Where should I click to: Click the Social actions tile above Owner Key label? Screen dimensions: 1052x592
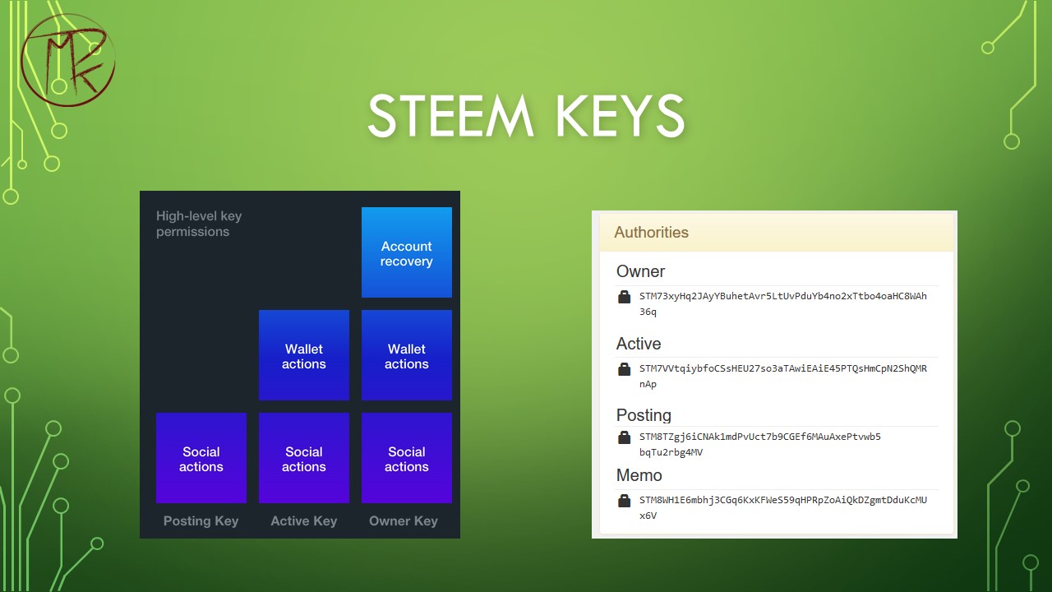click(x=407, y=458)
